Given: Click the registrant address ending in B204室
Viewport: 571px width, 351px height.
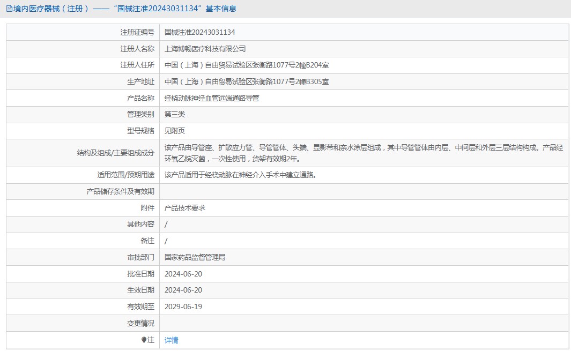Looking at the screenshot, I should tap(247, 65).
